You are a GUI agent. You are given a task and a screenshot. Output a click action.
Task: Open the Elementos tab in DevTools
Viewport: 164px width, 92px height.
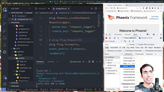[118, 34]
